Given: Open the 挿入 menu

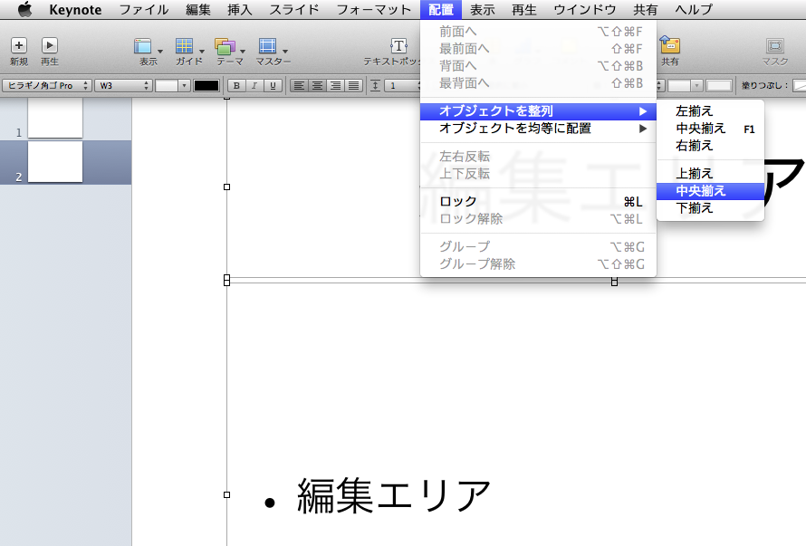Looking at the screenshot, I should [240, 9].
